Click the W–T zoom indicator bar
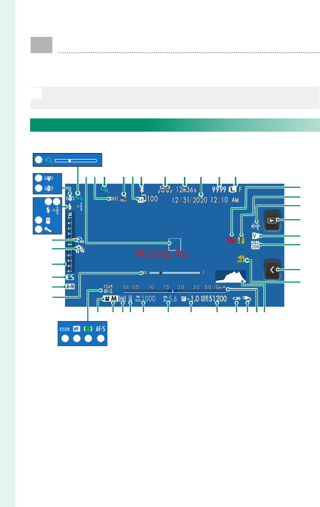This screenshot has width=320, height=507. pos(174,273)
